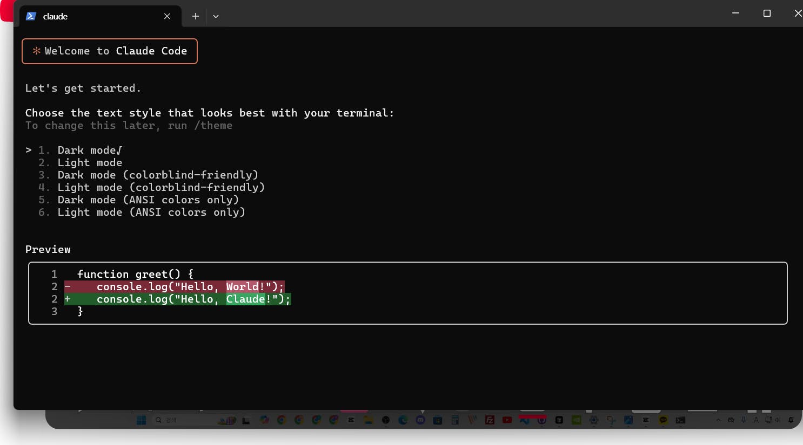Click the OneDrive tray icon

tap(731, 420)
